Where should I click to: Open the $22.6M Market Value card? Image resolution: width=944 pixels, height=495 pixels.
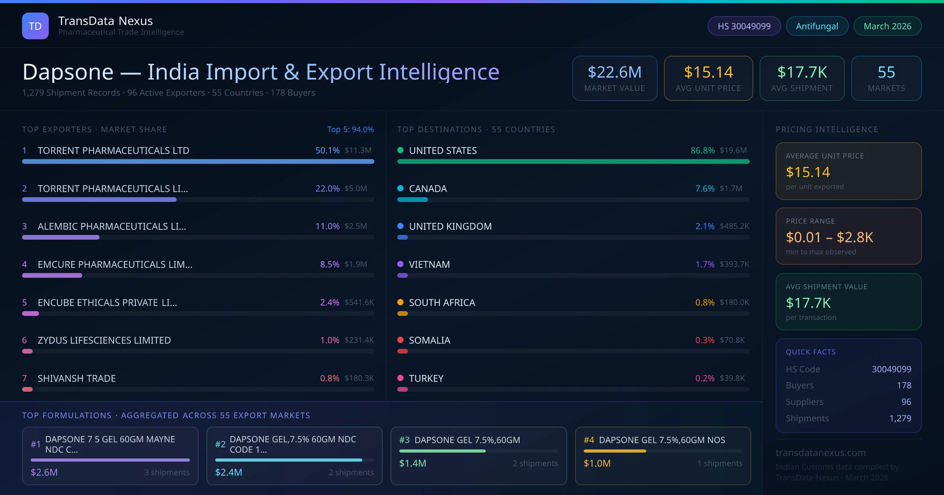(x=614, y=78)
